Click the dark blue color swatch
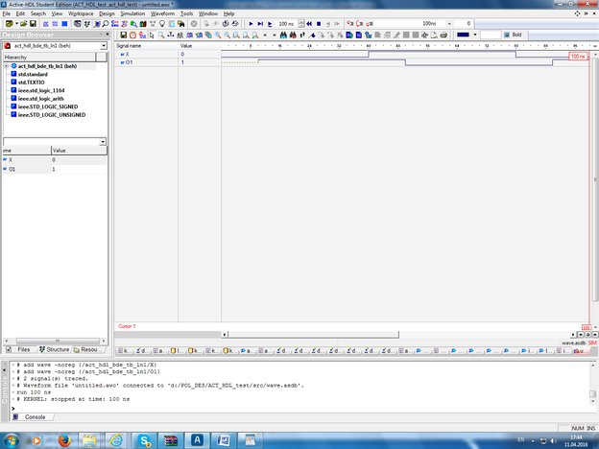Viewport: 599px width, 449px height. 463,35
